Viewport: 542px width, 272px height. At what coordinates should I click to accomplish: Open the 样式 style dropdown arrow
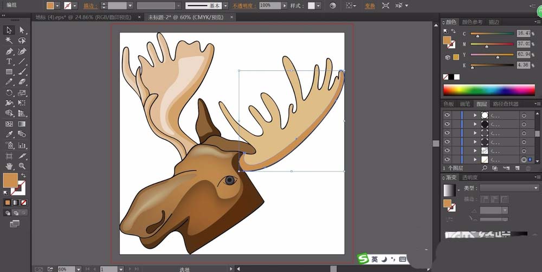tap(318, 6)
